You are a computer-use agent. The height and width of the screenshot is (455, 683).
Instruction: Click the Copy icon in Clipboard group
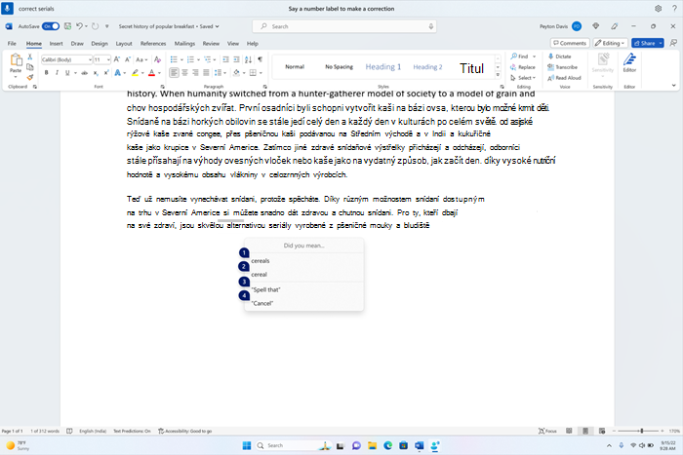(x=30, y=67)
